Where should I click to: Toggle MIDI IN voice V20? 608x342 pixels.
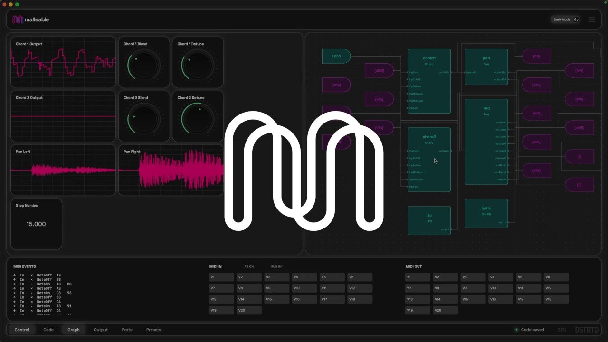coord(249,310)
